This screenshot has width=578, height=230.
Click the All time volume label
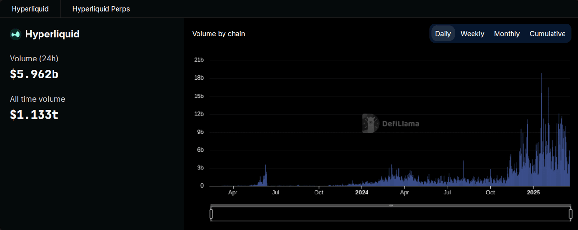pyautogui.click(x=38, y=99)
